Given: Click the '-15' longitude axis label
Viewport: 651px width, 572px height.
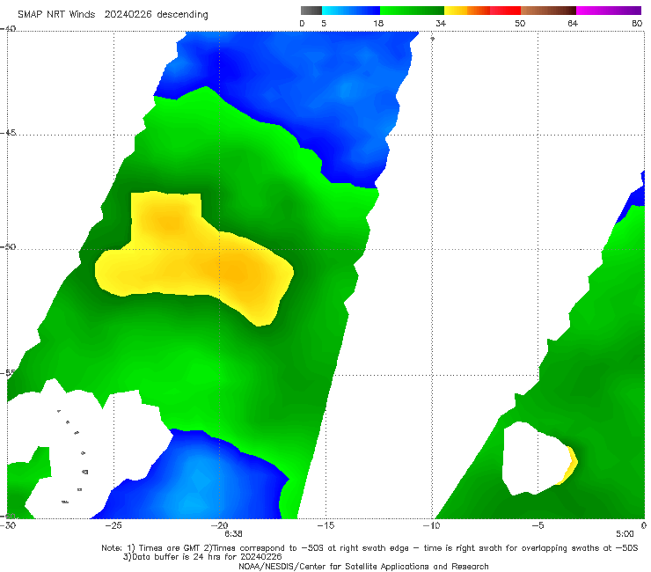Looking at the screenshot, I should tap(325, 525).
